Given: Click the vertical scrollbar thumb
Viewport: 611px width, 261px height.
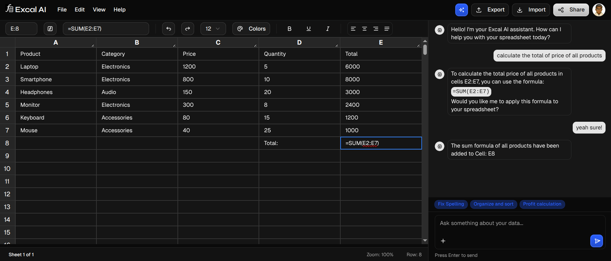Looking at the screenshot, I should 425,50.
